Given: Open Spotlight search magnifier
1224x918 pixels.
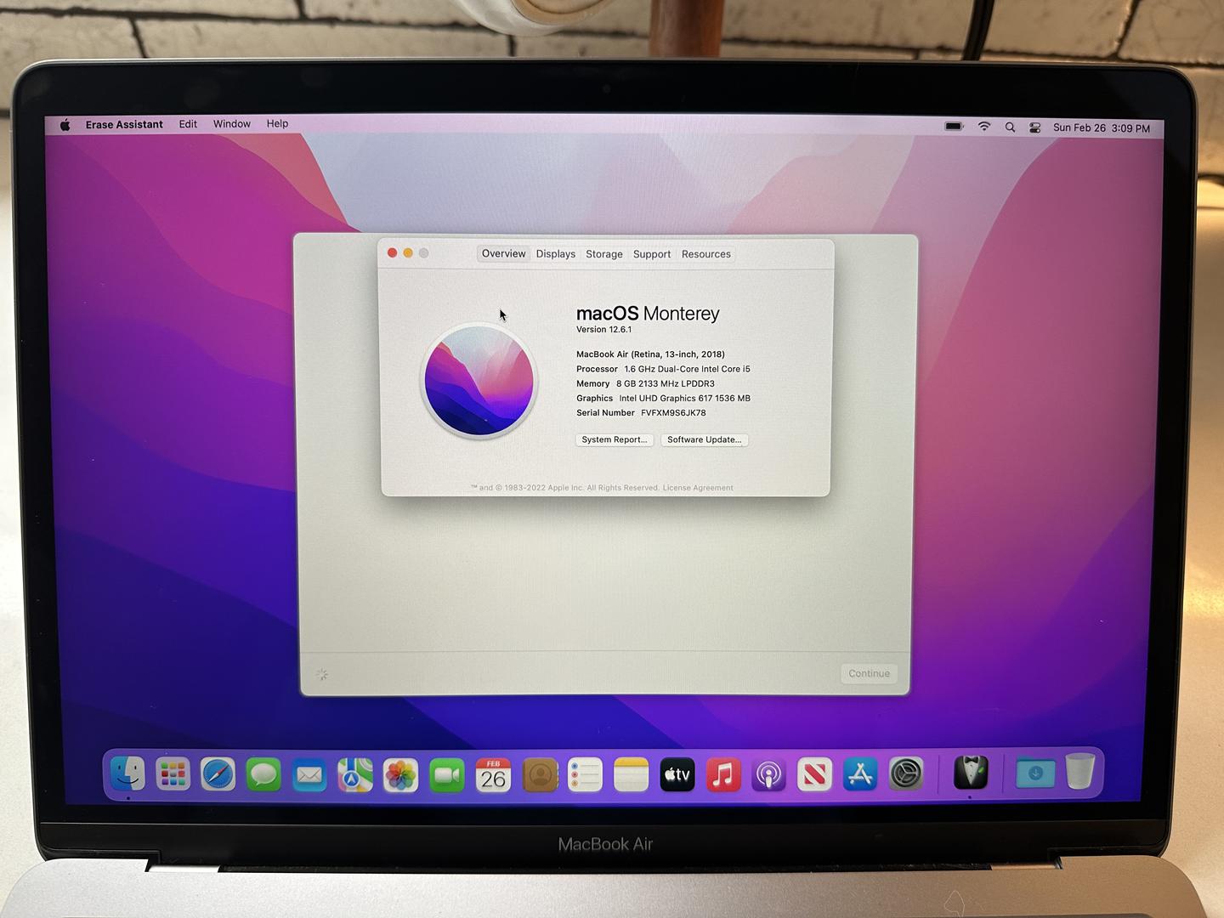Looking at the screenshot, I should click(x=1010, y=127).
